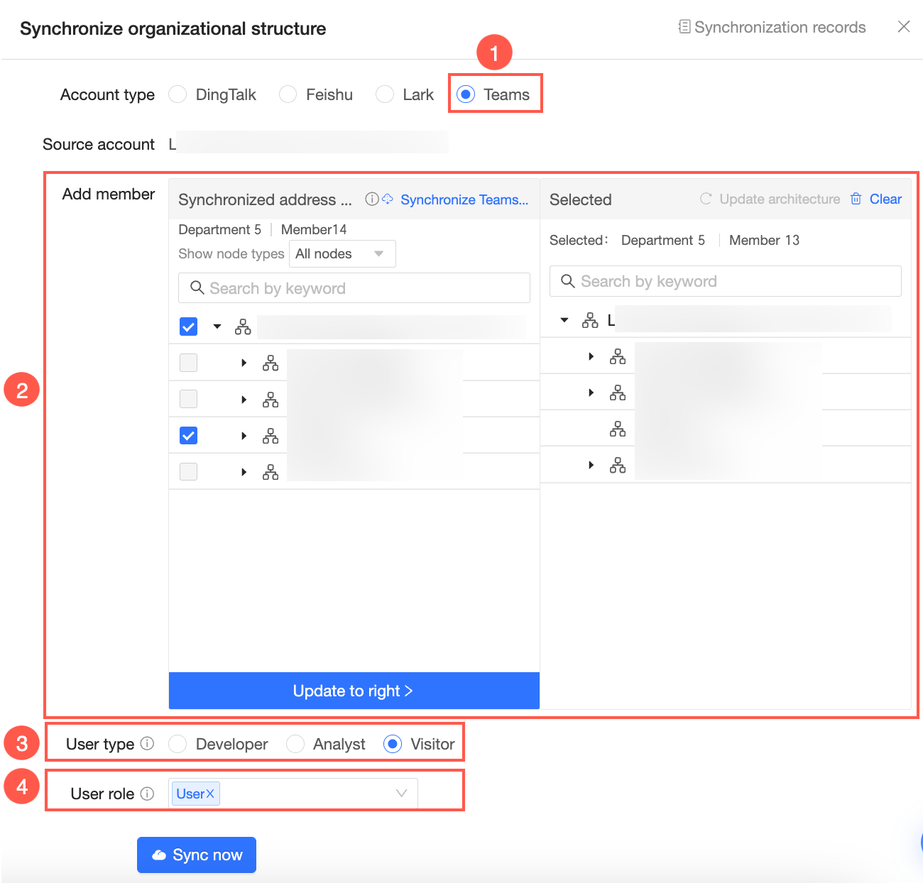
Task: Click the cloud sync icon for Teams
Action: [x=388, y=199]
